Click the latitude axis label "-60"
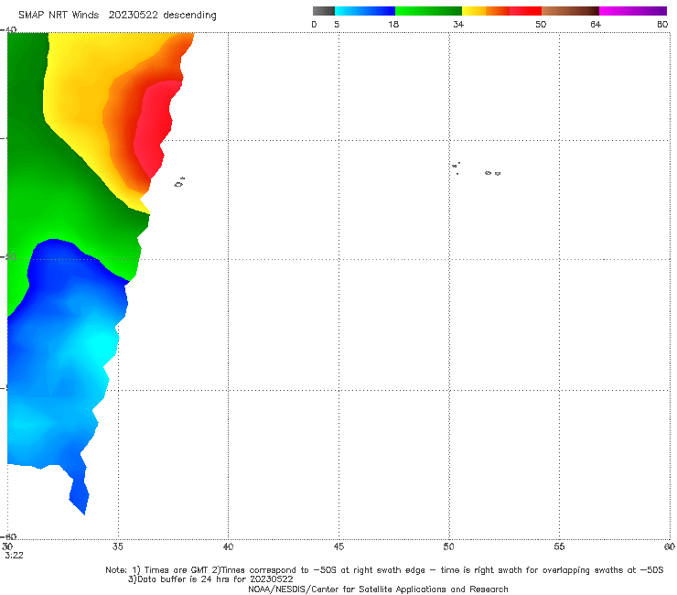The width and height of the screenshot is (677, 595). click(x=9, y=536)
